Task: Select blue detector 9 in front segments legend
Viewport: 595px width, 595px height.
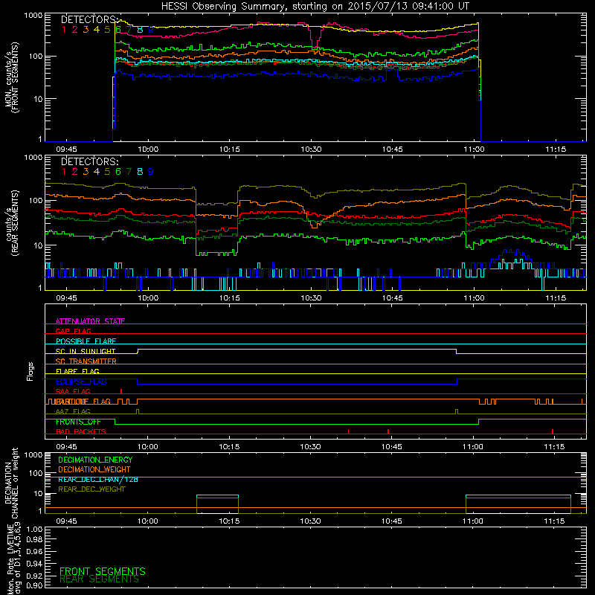Action: pyautogui.click(x=151, y=30)
